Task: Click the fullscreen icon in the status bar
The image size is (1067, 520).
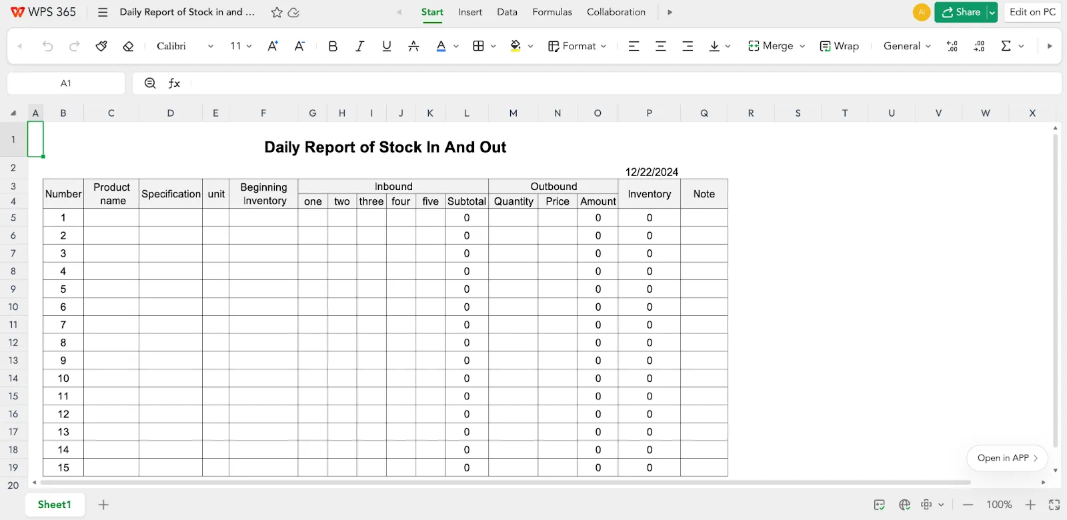Action: point(1054,505)
